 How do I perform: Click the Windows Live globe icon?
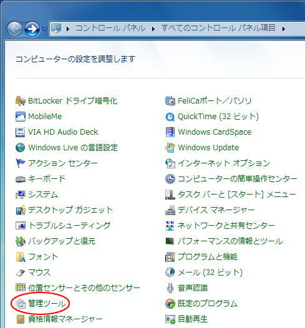[x=21, y=148]
